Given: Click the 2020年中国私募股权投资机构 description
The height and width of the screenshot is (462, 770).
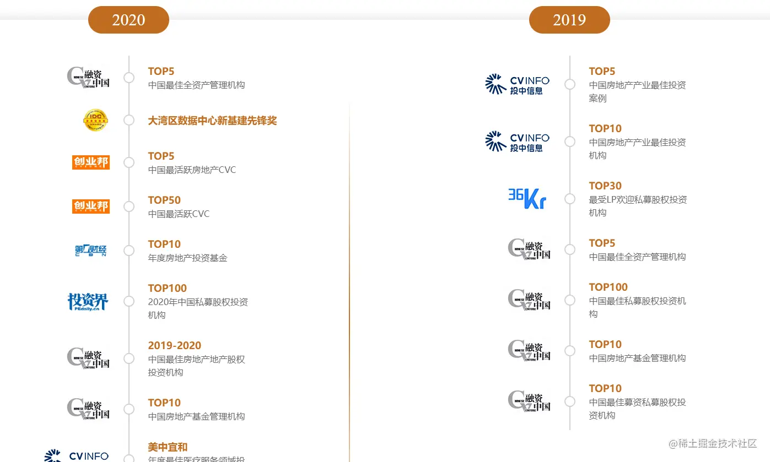Looking at the screenshot, I should click(198, 308).
